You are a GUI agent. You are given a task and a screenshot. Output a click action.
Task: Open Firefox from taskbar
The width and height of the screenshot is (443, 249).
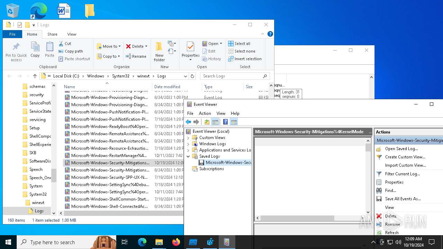(176, 242)
